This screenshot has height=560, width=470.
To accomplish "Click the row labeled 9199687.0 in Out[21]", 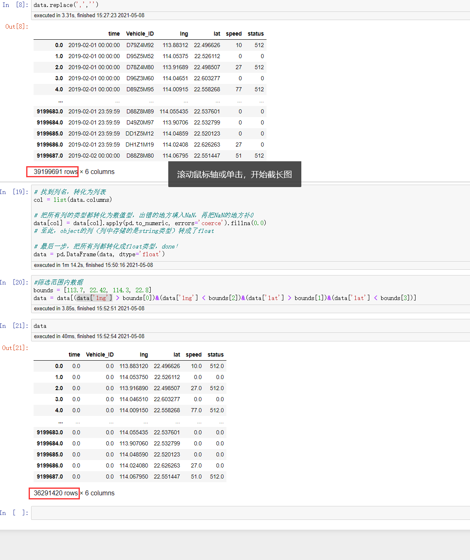I will click(x=52, y=476).
